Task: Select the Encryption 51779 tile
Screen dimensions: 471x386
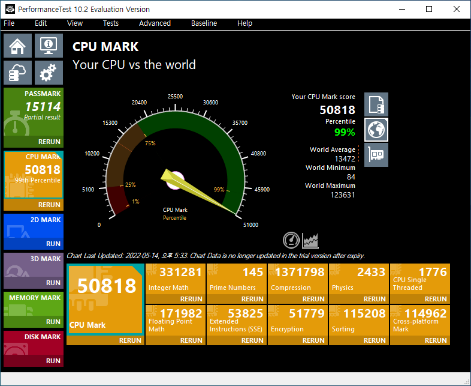Action: (x=298, y=321)
